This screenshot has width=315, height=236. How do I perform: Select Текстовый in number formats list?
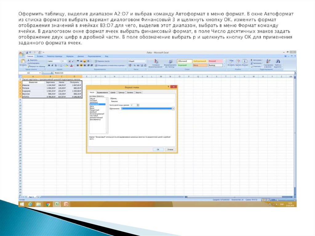pyautogui.click(x=94, y=116)
